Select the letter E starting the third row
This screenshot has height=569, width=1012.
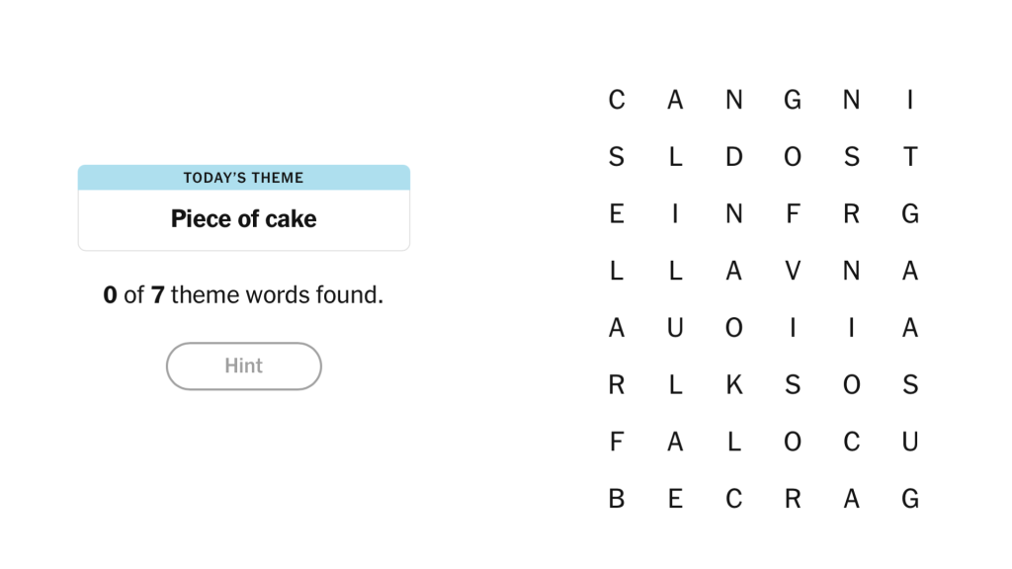click(x=616, y=213)
